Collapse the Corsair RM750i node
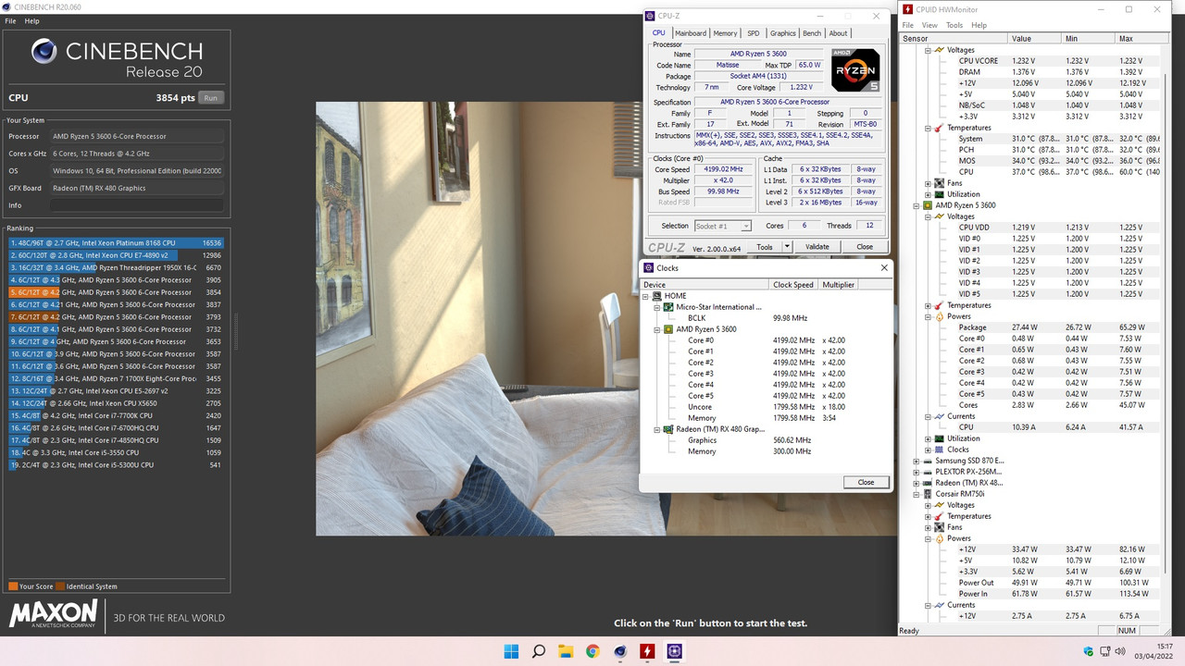1185x666 pixels. coord(917,494)
